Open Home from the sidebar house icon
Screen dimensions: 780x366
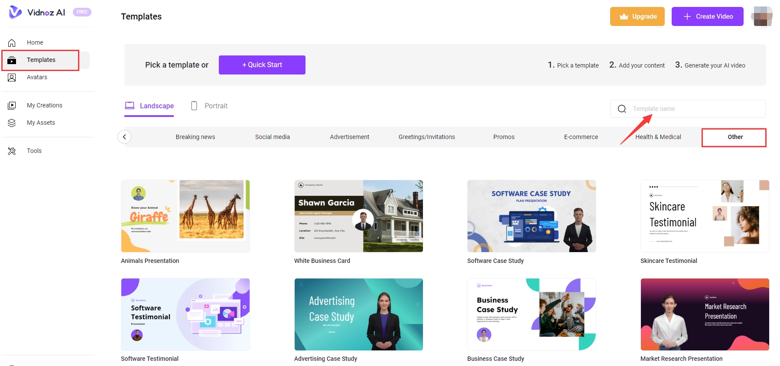12,42
